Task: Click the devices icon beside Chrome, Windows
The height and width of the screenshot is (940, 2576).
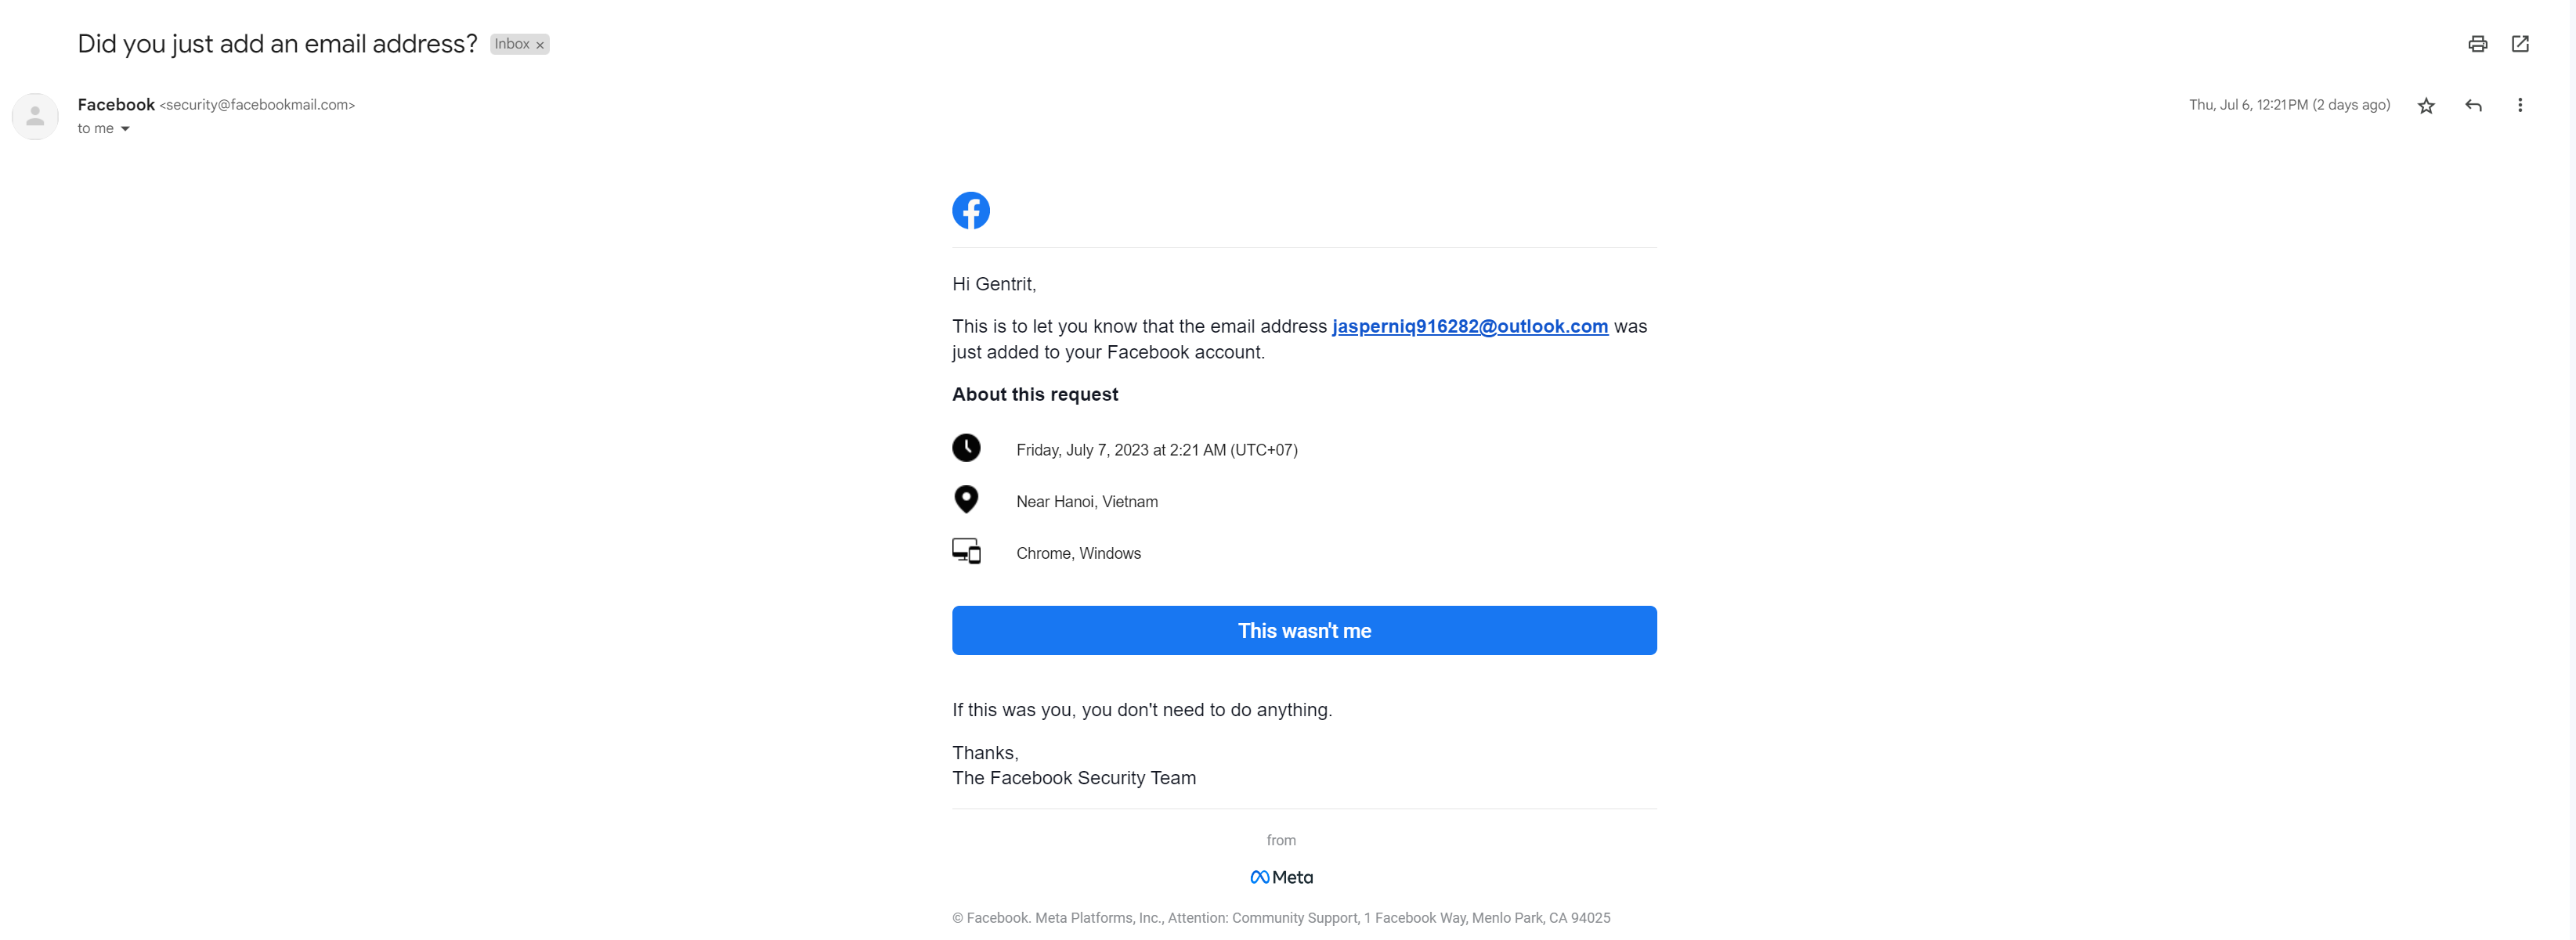Action: click(x=966, y=552)
